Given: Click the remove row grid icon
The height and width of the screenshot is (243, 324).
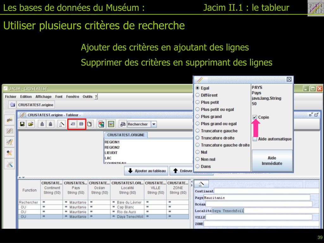Looking at the screenshot, I should pos(81,124).
